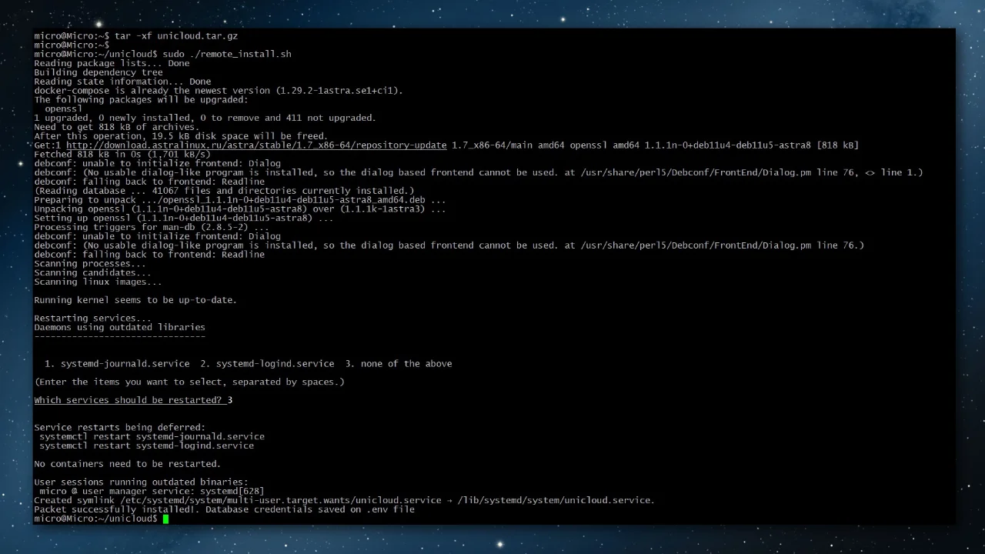Click option '2. systemd-logind.service'
Viewport: 985px width, 554px height.
pyautogui.click(x=267, y=363)
